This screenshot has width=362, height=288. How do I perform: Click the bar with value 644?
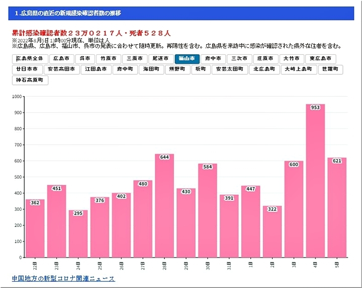[x=164, y=206]
